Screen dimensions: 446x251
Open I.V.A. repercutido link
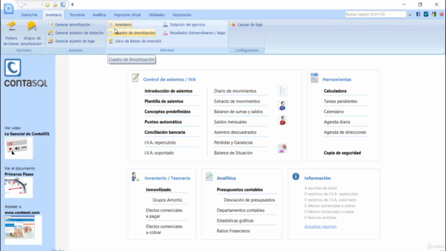click(160, 142)
